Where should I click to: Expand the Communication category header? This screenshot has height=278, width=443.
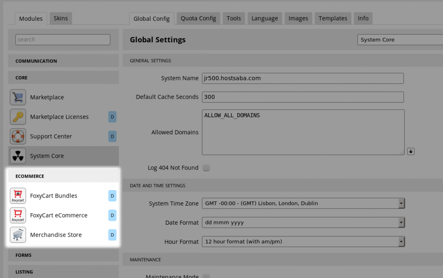pyautogui.click(x=63, y=61)
